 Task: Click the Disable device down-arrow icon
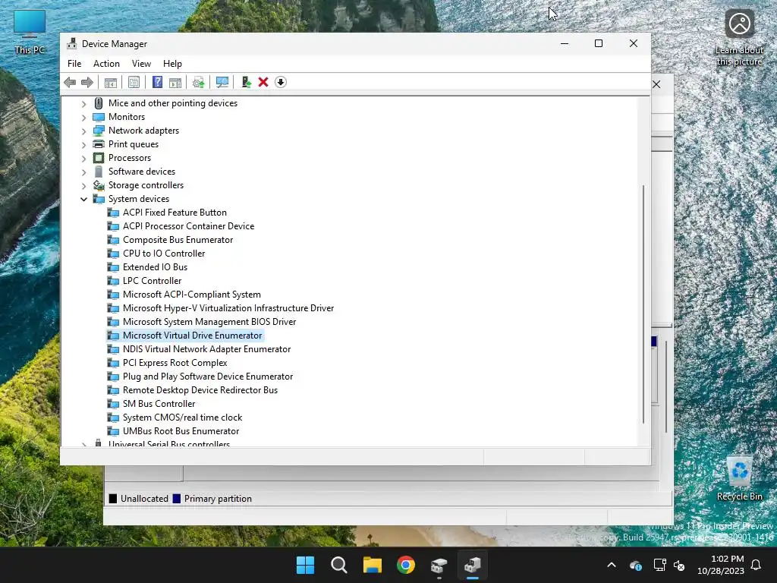(x=281, y=82)
